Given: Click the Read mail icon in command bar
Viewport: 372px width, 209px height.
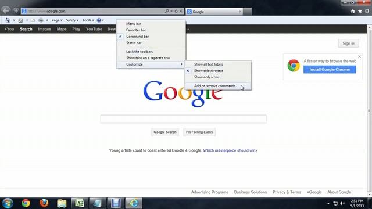Looking at the screenshot, I should [x=33, y=20].
